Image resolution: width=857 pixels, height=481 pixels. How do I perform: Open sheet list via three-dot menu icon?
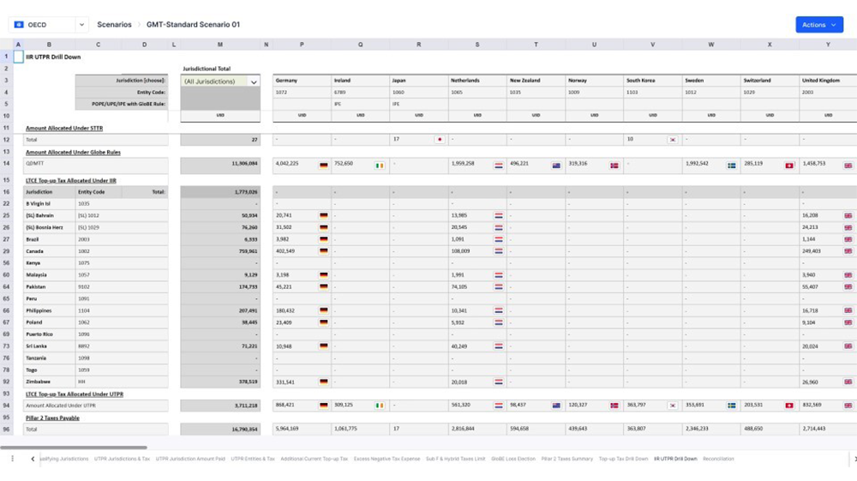(12, 459)
